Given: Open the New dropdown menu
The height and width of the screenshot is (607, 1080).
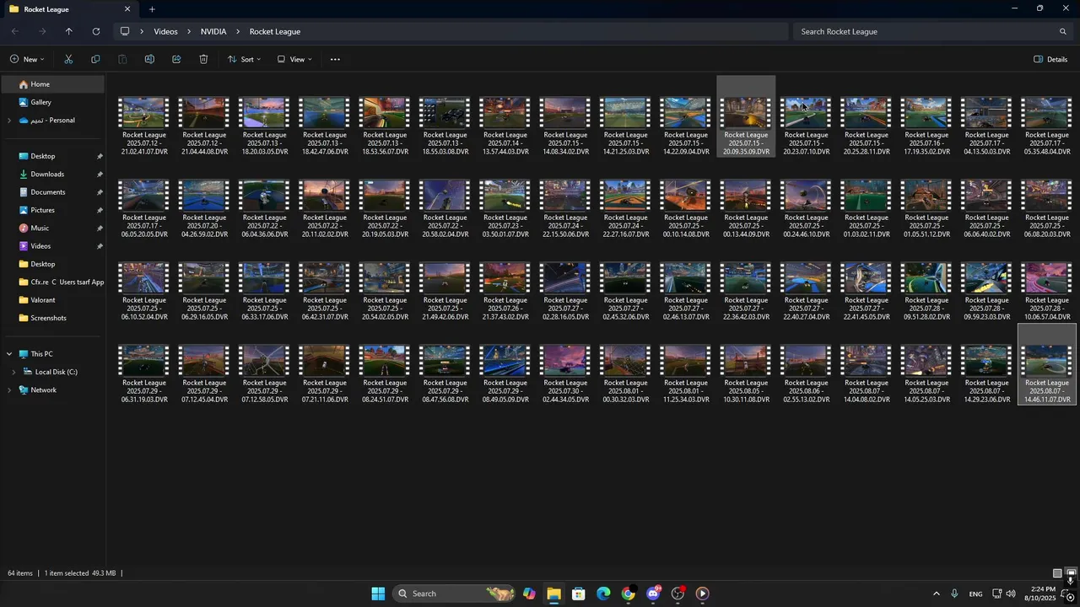Looking at the screenshot, I should click(x=27, y=59).
